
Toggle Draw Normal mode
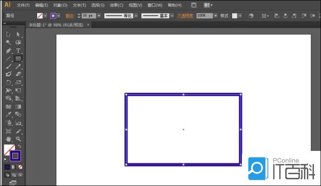coord(7,175)
